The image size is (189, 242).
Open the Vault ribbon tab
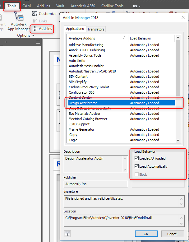(60, 6)
